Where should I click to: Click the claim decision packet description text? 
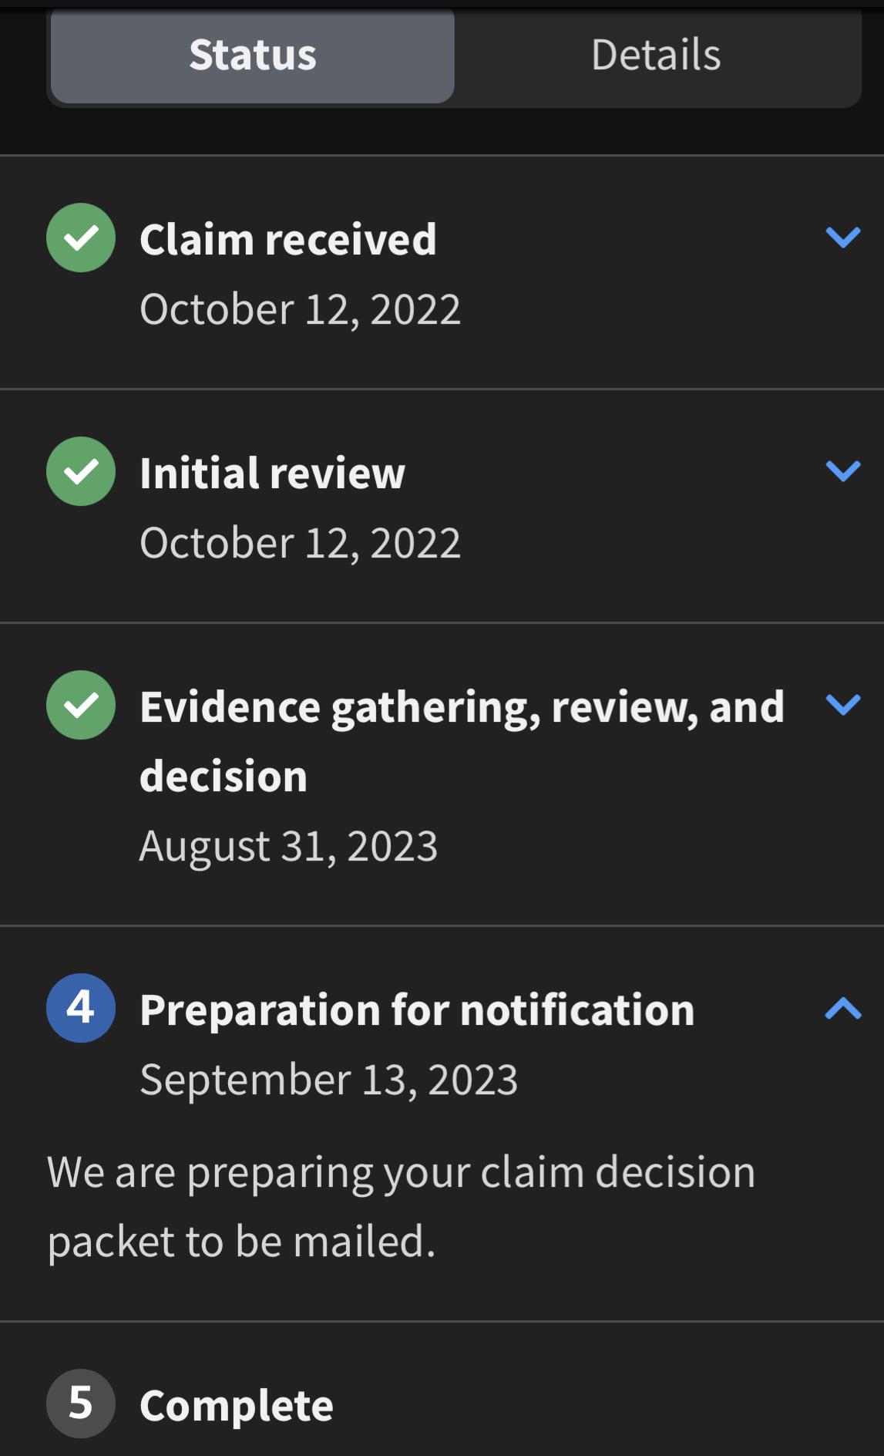(401, 1207)
